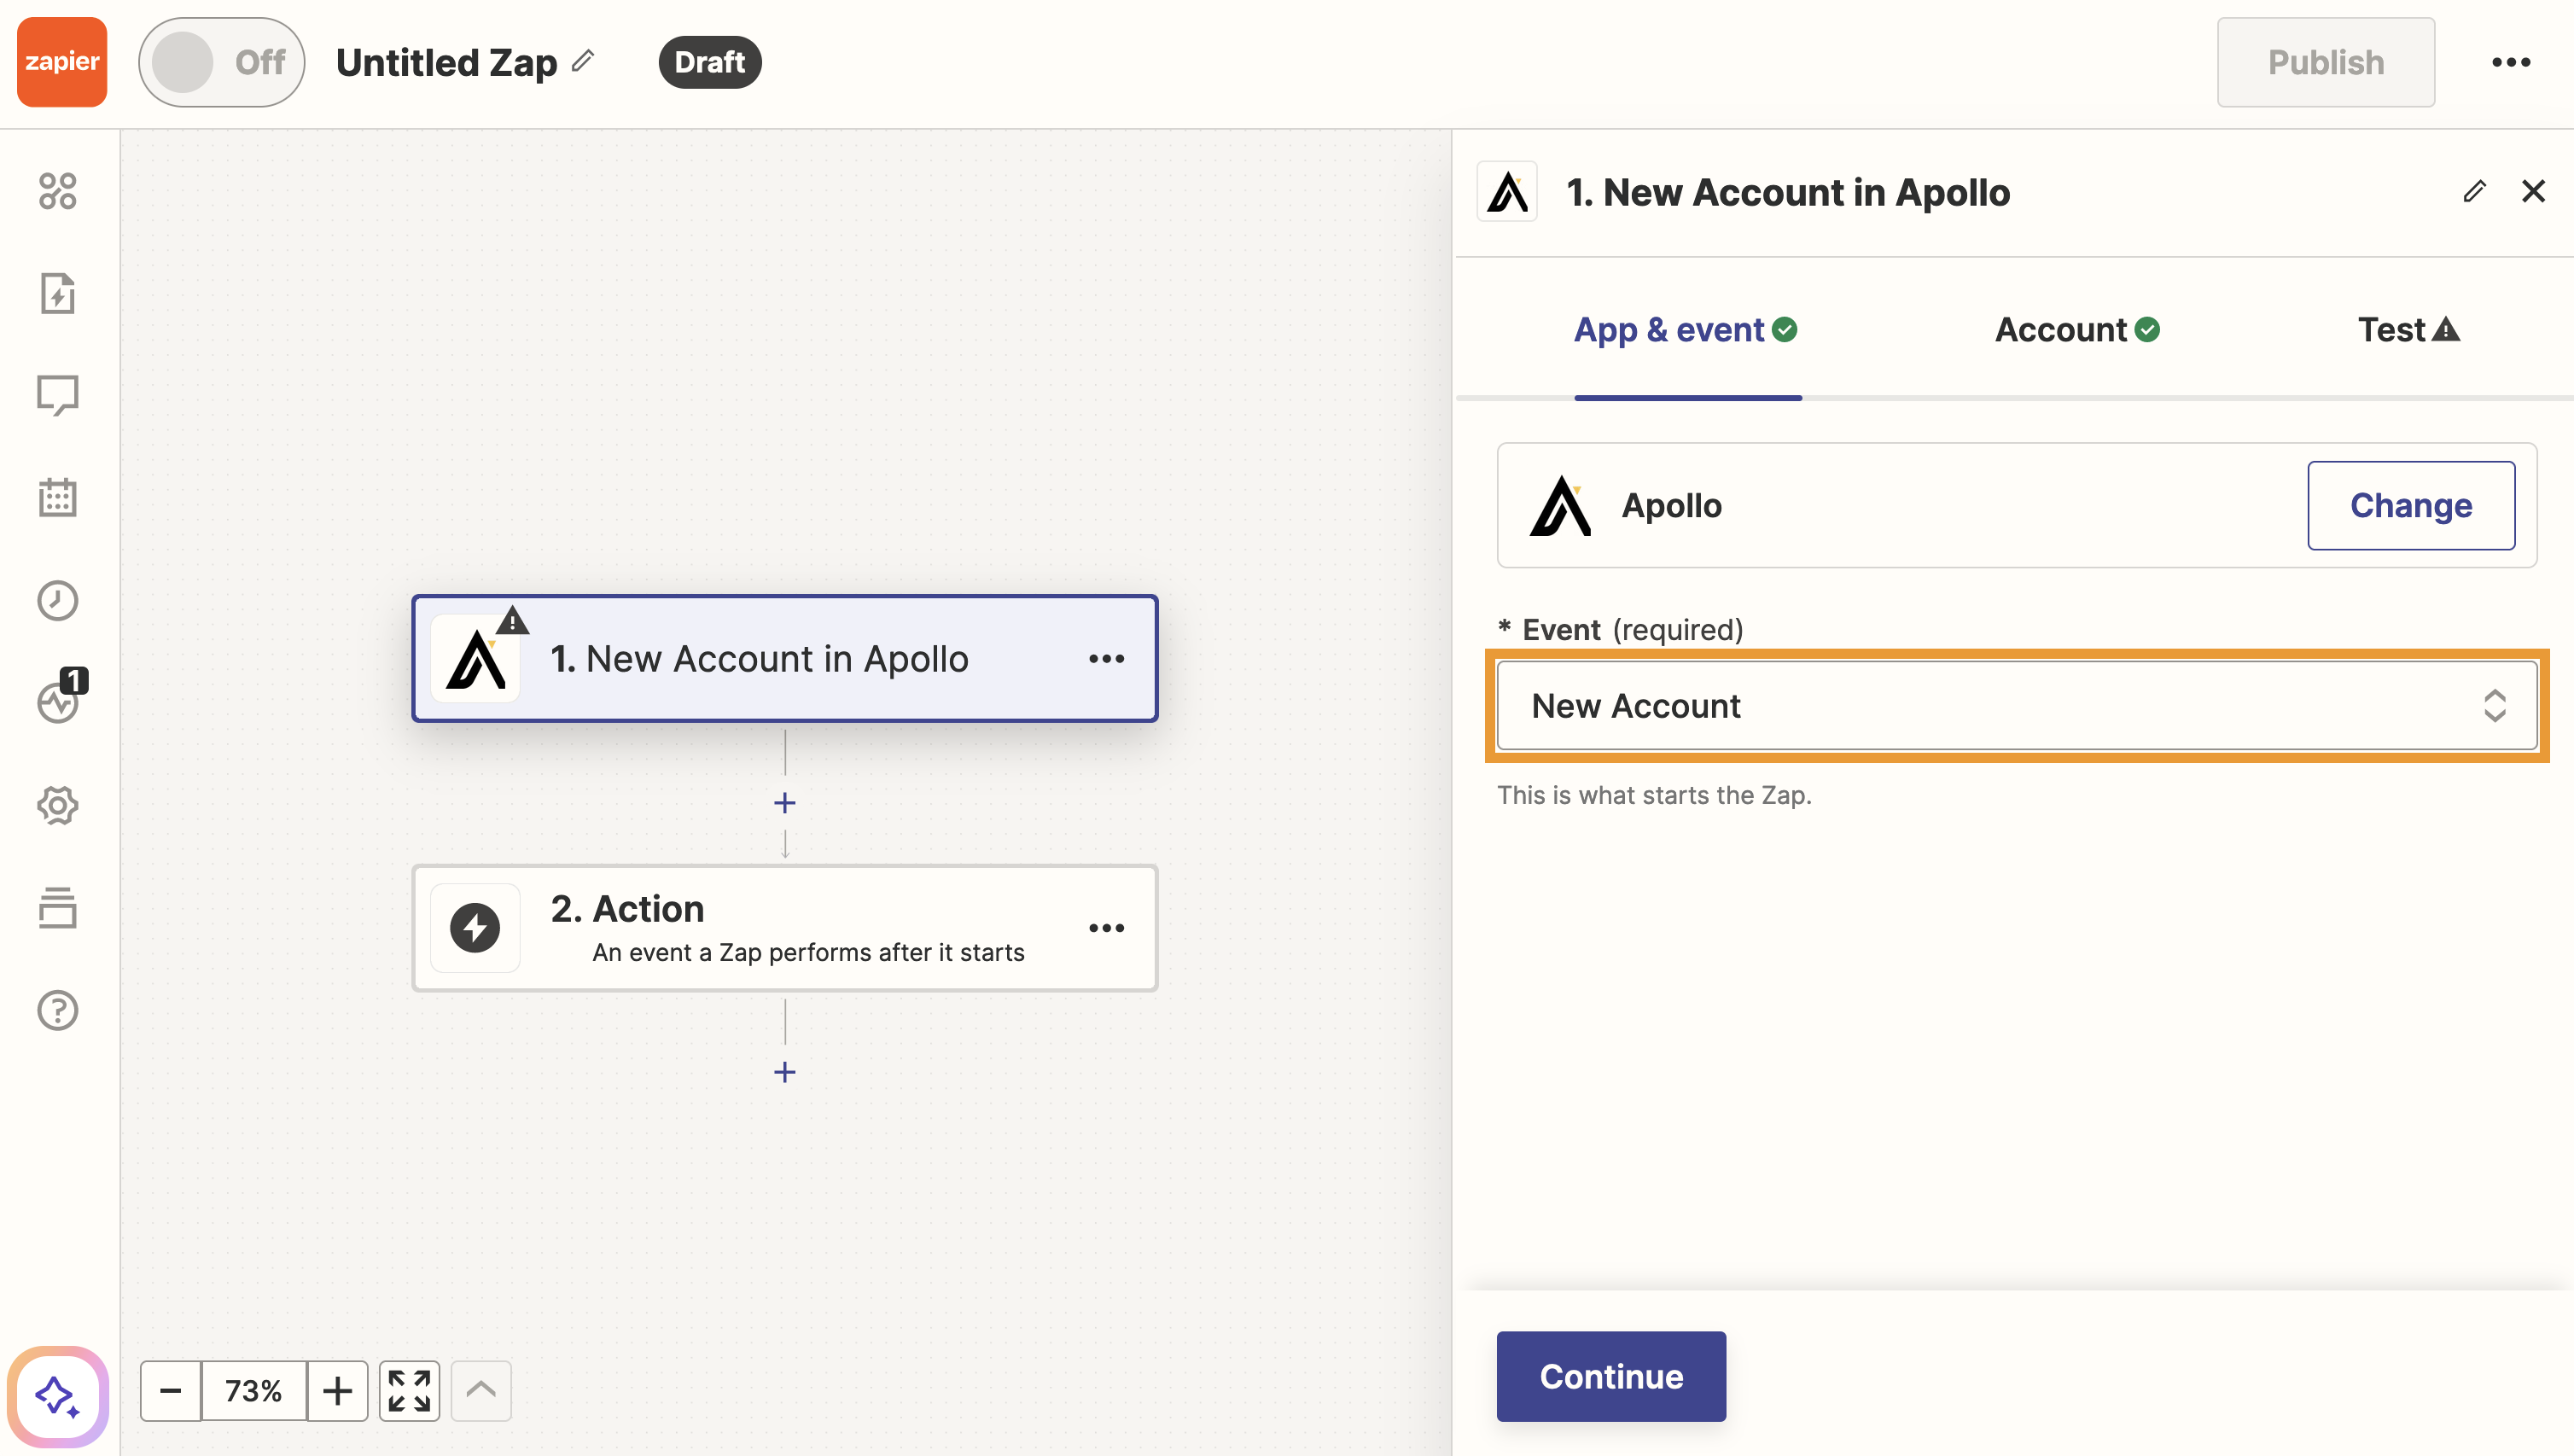Image resolution: width=2574 pixels, height=1456 pixels.
Task: Open the top-right more options menu
Action: 2510,62
